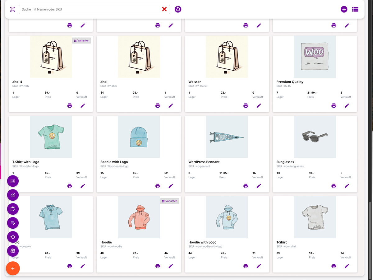Open the calculator floating button
The width and height of the screenshot is (373, 280).
click(13, 181)
